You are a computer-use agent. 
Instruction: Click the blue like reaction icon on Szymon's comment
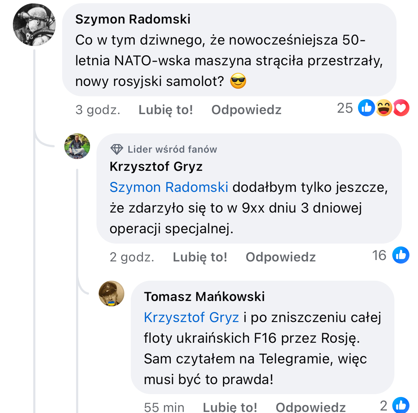click(x=366, y=108)
